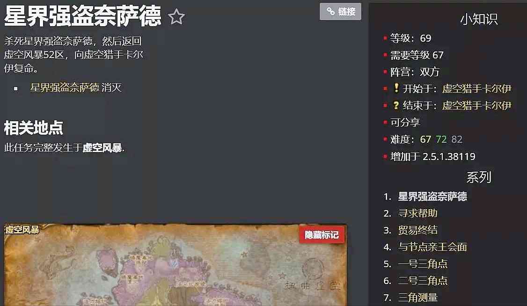The height and width of the screenshot is (306, 527).
Task: Open the 虚空风暴 zone link in 相关地点
Action: click(x=102, y=147)
